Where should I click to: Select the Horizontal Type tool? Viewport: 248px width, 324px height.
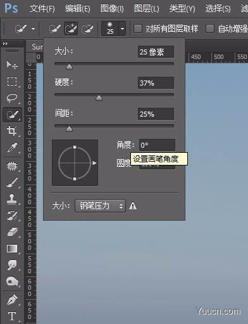[12, 316]
